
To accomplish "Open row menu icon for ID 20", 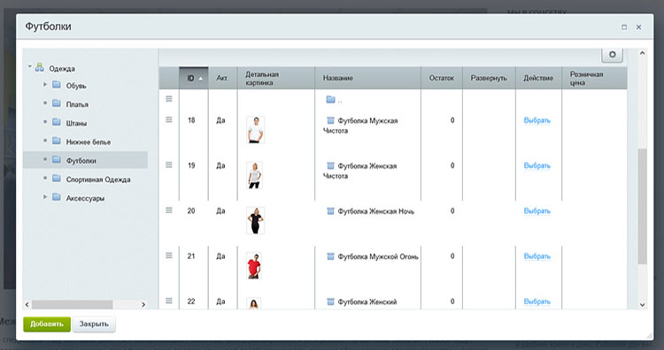I will [169, 210].
